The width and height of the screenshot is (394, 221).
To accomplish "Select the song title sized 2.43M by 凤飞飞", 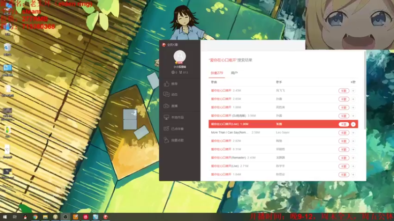I will click(221, 90).
